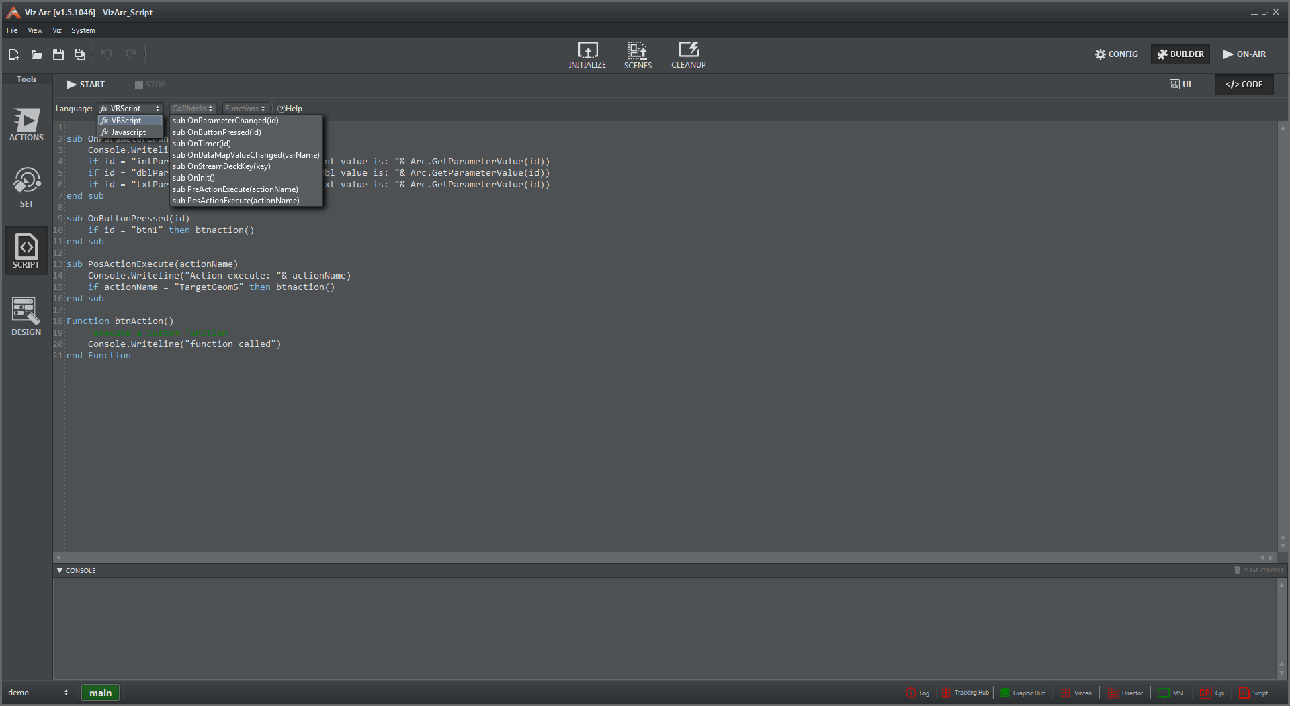Insert sub OnInit() callback
1290x706 pixels.
tap(246, 178)
